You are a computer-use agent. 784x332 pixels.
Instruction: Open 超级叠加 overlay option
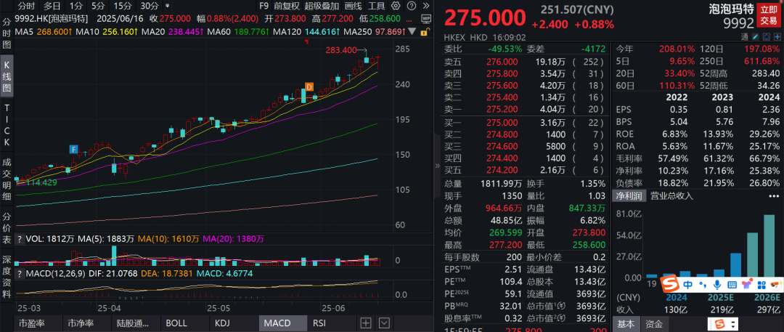(x=322, y=6)
